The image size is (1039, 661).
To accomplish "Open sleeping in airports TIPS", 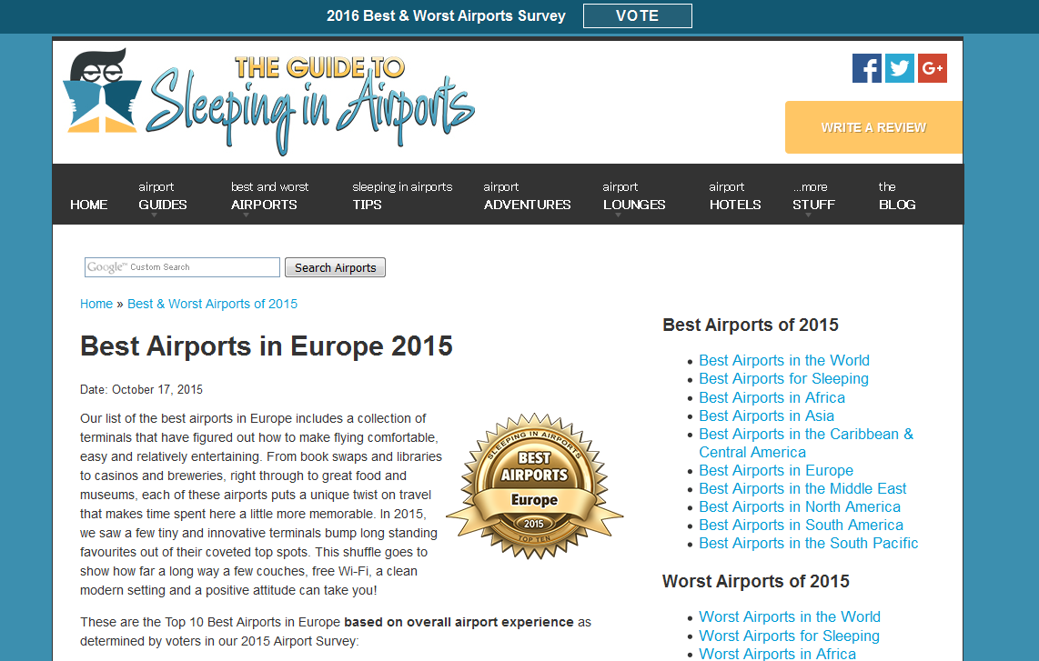I will coord(402,196).
